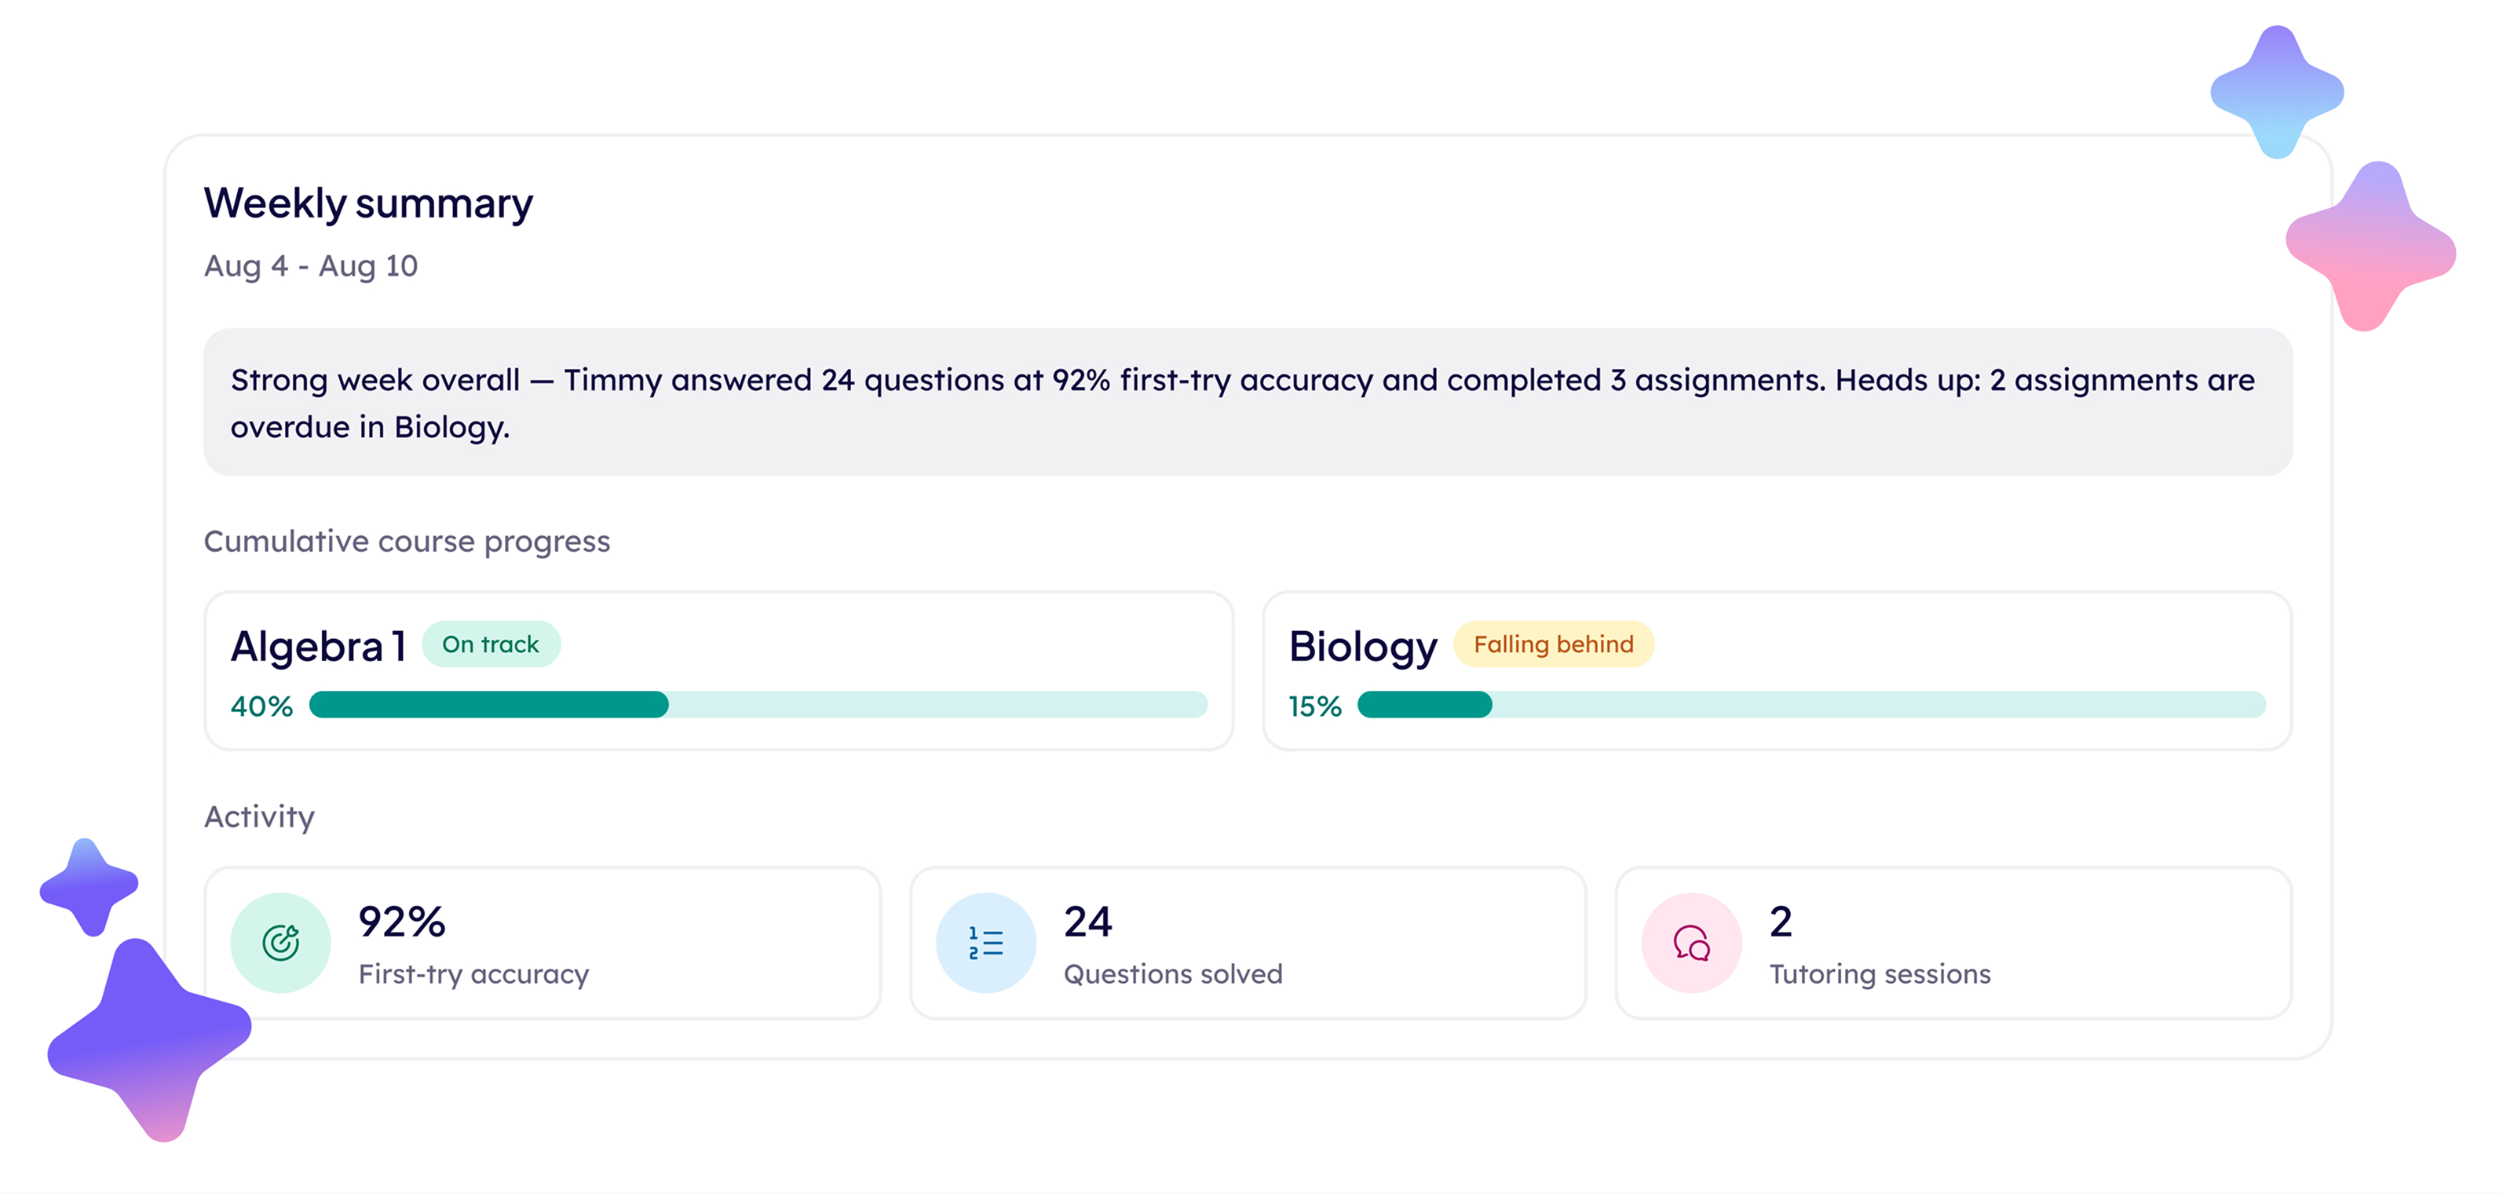This screenshot has width=2503, height=1194.
Task: Select the On track status badge
Action: tap(491, 644)
